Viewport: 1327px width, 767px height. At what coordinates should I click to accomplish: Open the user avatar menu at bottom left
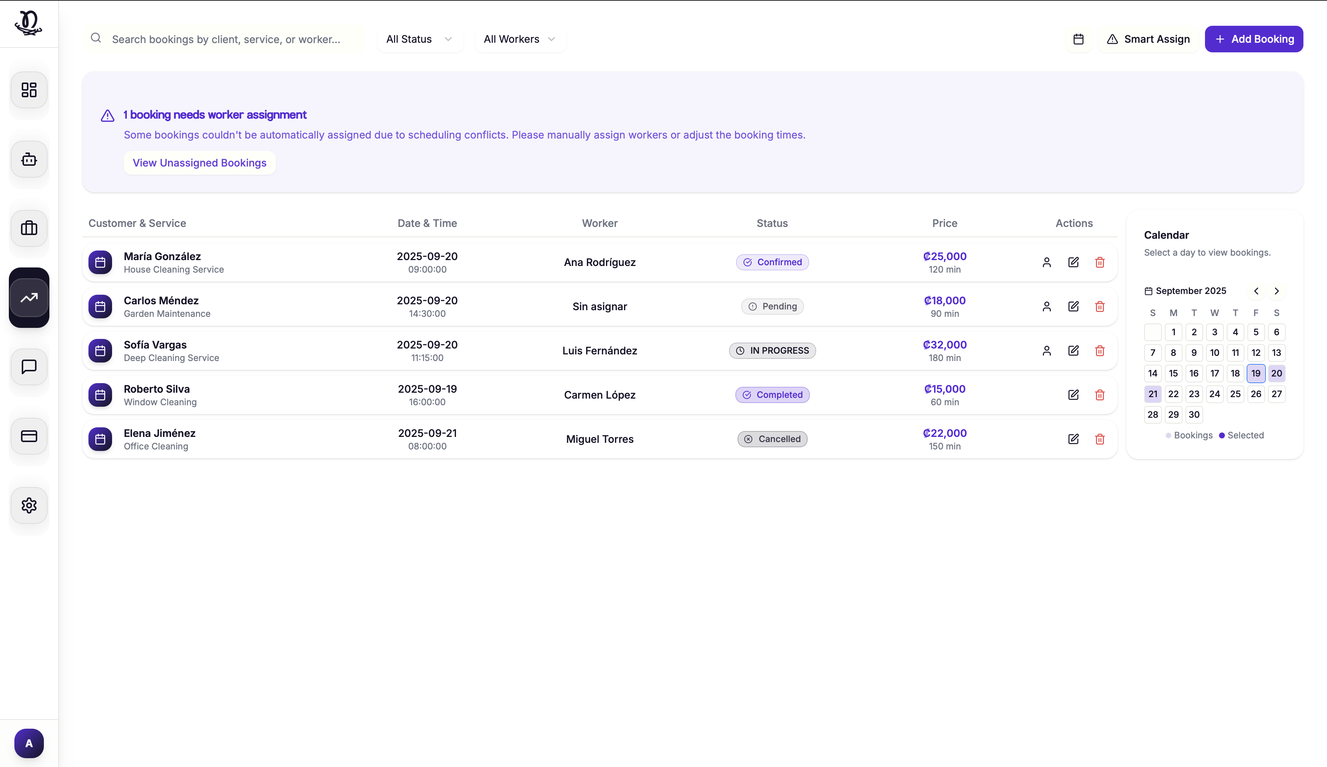28,743
